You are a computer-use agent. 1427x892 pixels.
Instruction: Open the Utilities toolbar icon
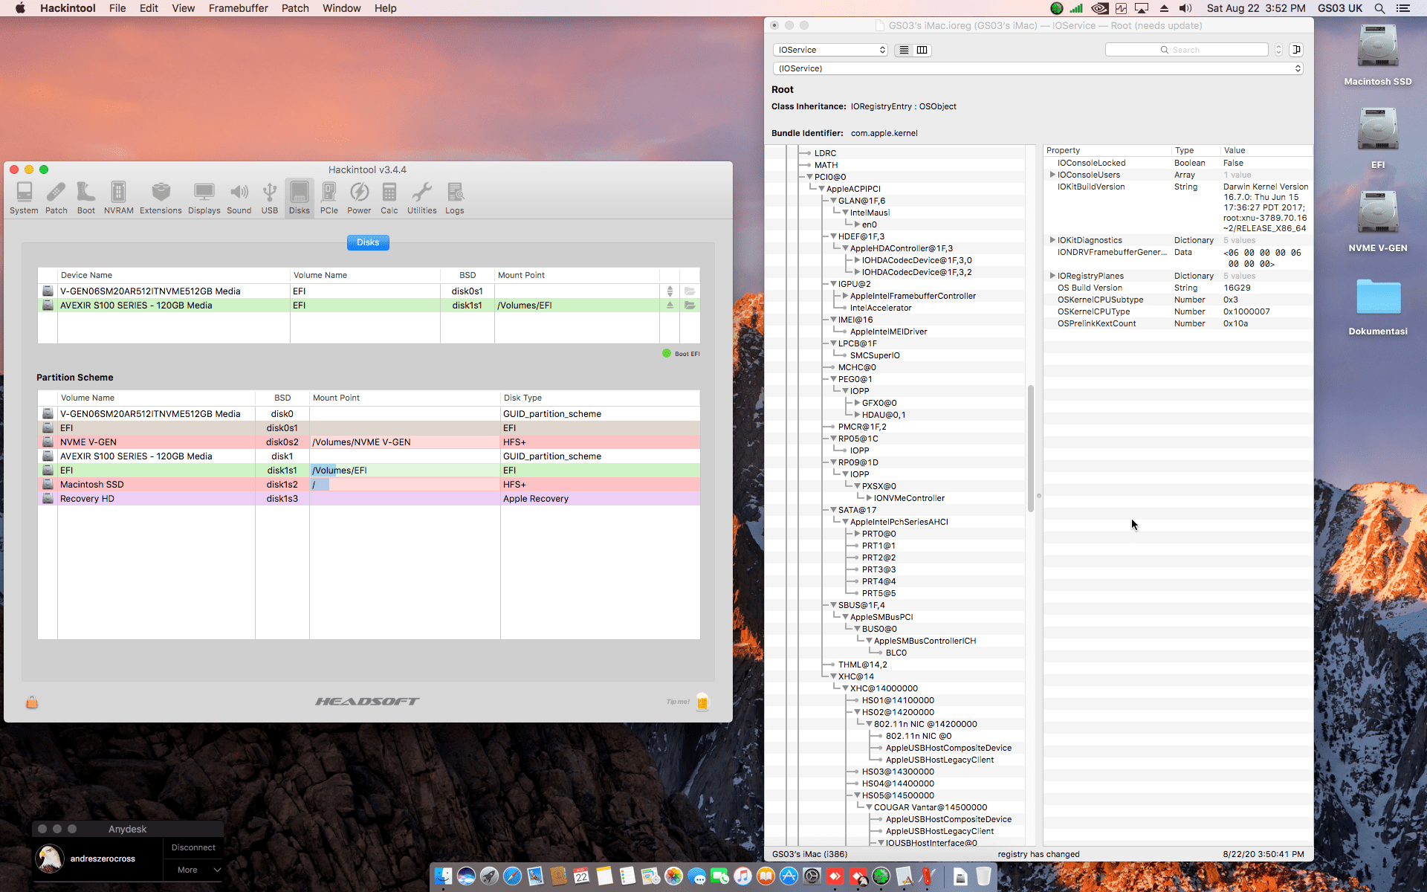coord(422,198)
